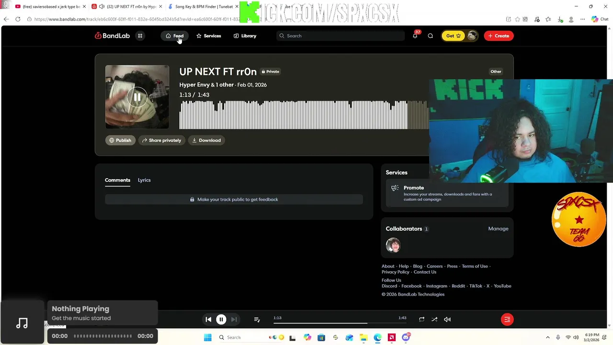Open the Windows Start menu
The image size is (613, 345).
[207, 337]
